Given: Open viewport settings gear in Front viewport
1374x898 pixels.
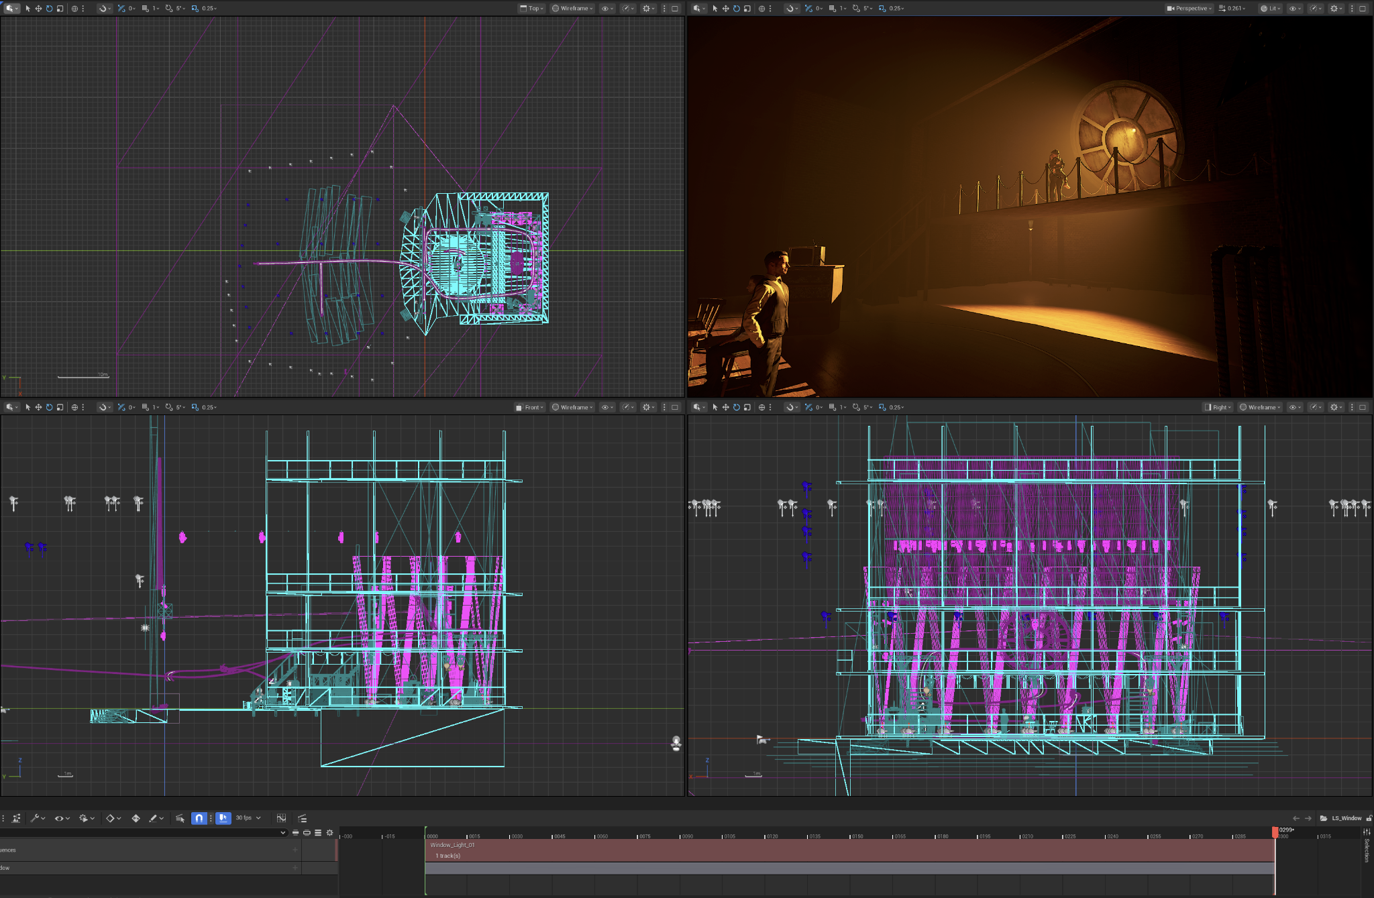Looking at the screenshot, I should coord(648,407).
